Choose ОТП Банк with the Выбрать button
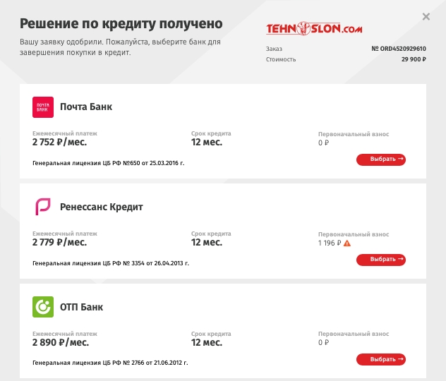Image resolution: width=446 pixels, height=381 pixels. click(x=381, y=359)
